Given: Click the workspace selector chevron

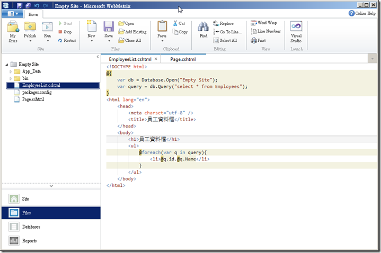Looking at the screenshot, I should pyautogui.click(x=51, y=186).
